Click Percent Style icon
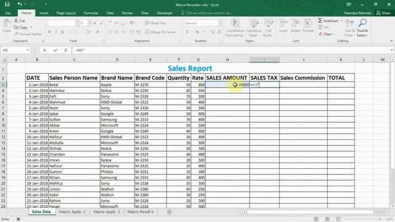The image size is (395, 222). click(x=197, y=32)
